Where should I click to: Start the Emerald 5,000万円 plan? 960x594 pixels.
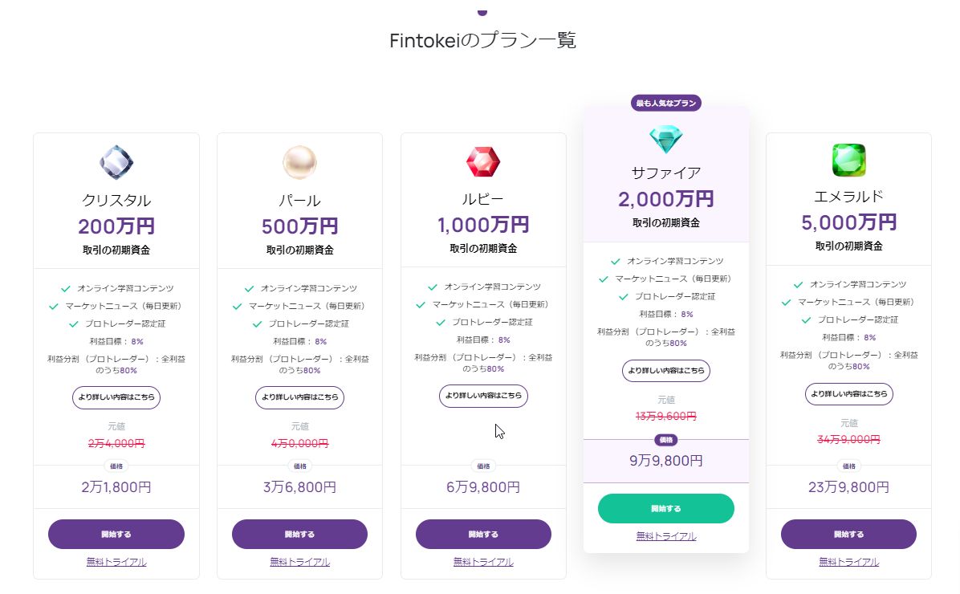point(848,534)
